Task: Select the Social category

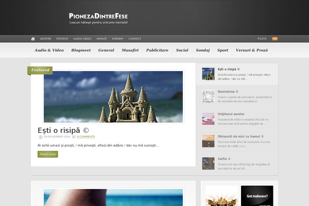Action: [182, 50]
